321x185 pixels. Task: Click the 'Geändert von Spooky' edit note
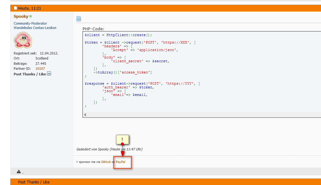[x=110, y=149]
